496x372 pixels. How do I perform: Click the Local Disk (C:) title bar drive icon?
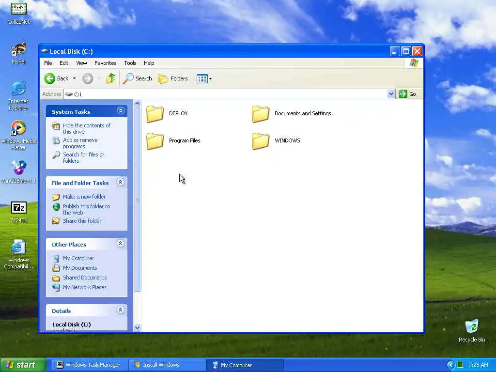(x=44, y=51)
